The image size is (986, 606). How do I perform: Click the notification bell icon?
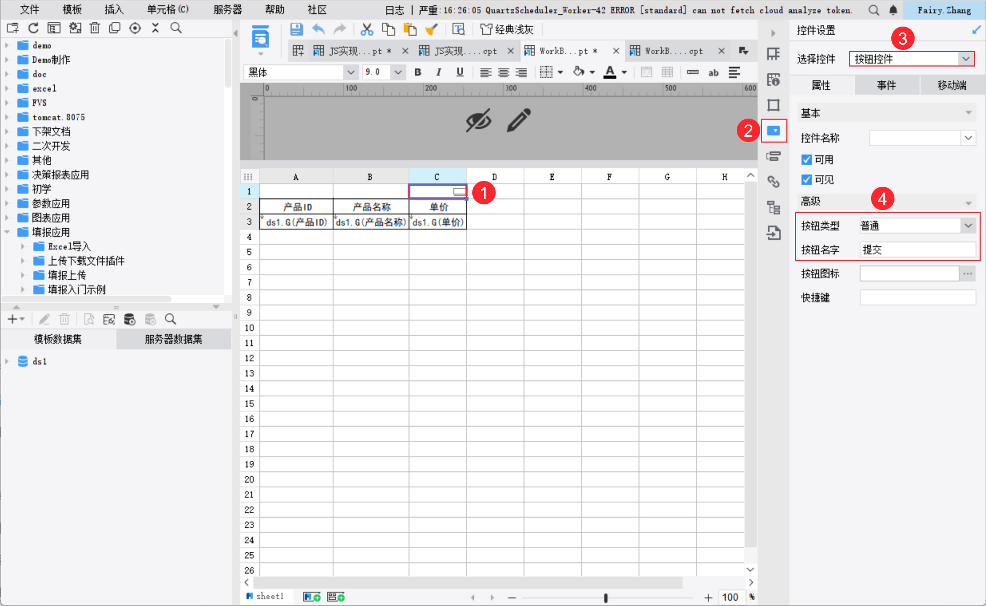pos(893,10)
